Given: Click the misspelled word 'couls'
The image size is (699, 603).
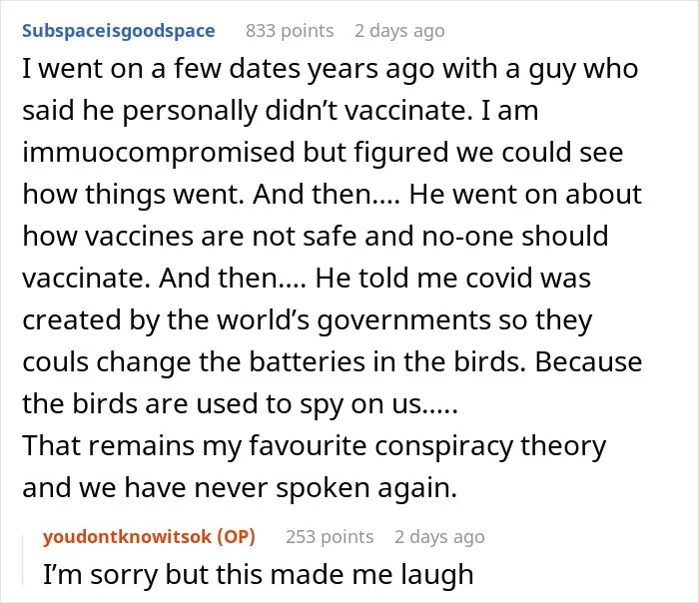Looking at the screenshot, I should (x=55, y=361).
